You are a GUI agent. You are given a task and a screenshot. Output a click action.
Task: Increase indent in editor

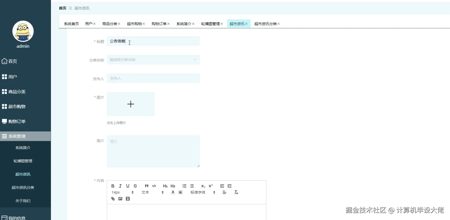point(230,186)
